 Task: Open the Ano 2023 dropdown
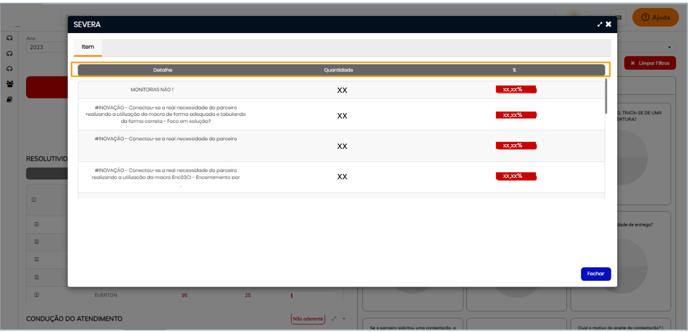point(45,47)
